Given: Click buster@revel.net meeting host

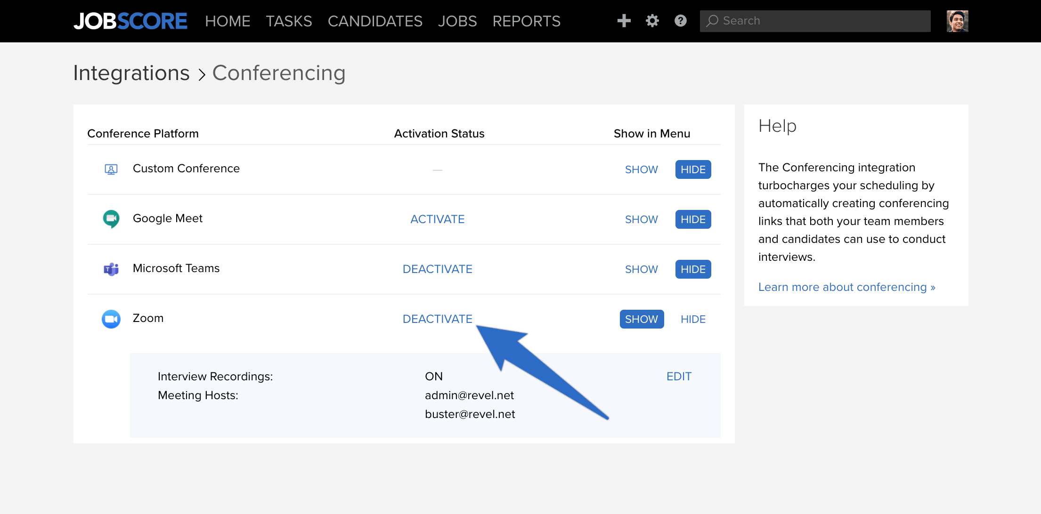Looking at the screenshot, I should [470, 414].
